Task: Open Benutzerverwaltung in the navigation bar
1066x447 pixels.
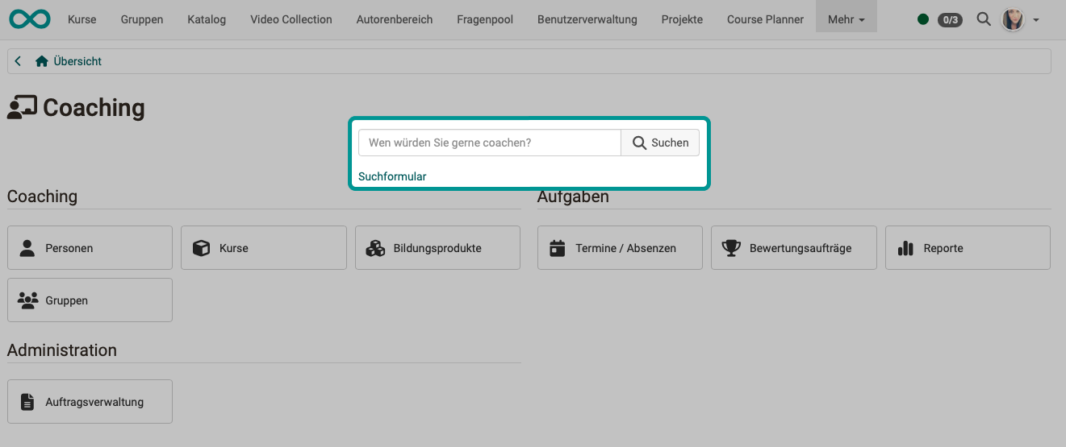Action: [587, 19]
